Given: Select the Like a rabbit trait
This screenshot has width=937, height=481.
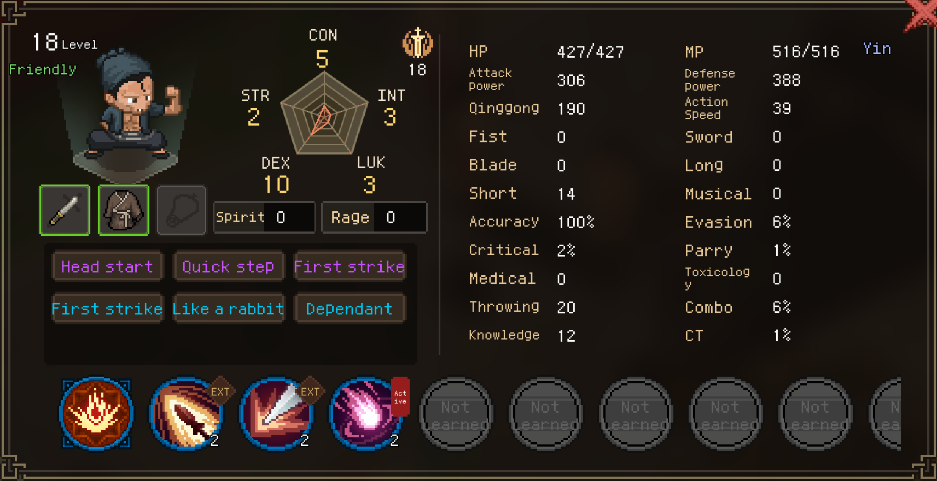Looking at the screenshot, I should 229,308.
